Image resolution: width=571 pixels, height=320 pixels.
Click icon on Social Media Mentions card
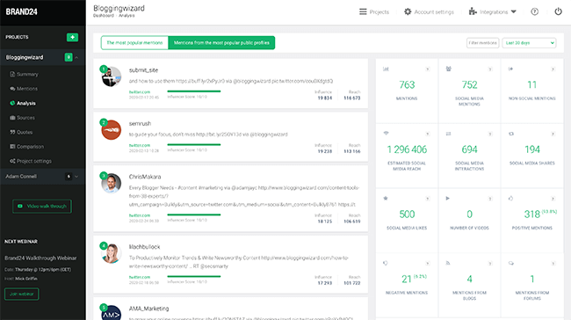449,69
